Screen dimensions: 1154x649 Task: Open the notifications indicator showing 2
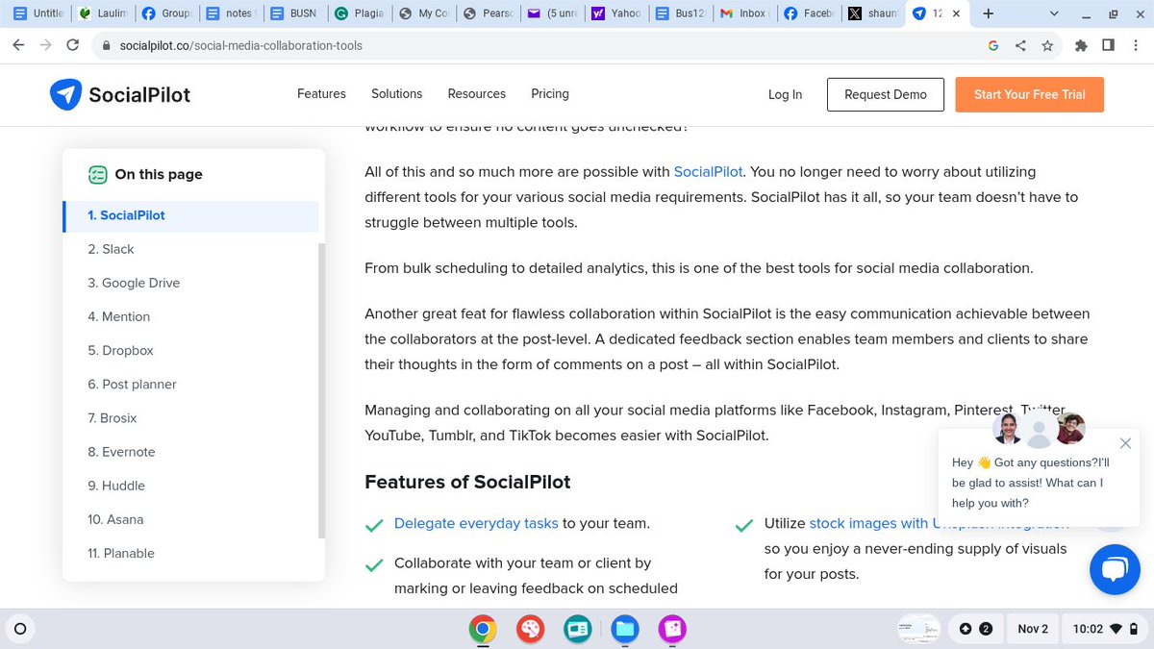(975, 629)
